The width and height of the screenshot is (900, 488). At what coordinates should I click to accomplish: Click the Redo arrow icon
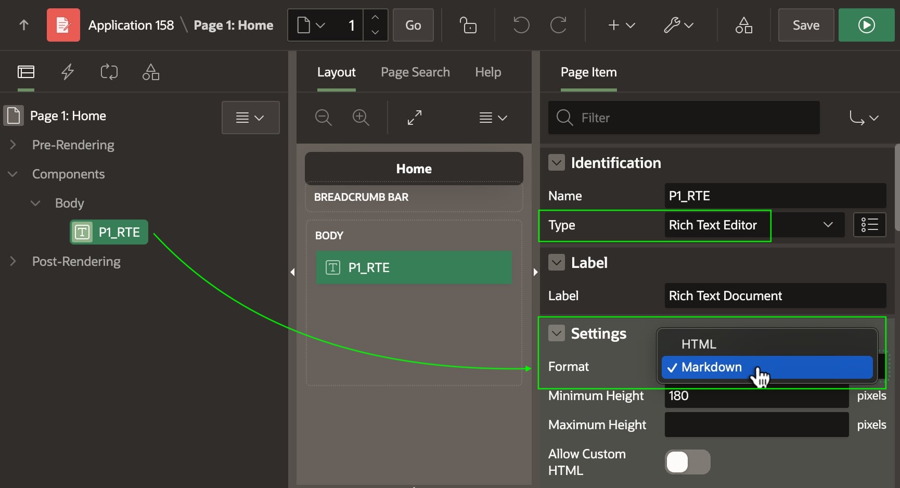click(558, 25)
